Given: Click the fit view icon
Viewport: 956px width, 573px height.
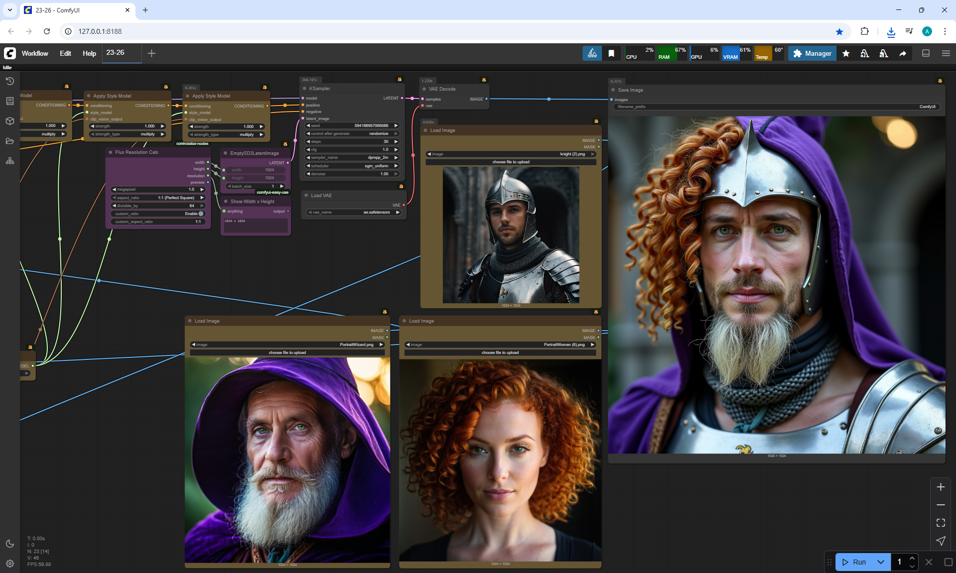Looking at the screenshot, I should pos(941,523).
